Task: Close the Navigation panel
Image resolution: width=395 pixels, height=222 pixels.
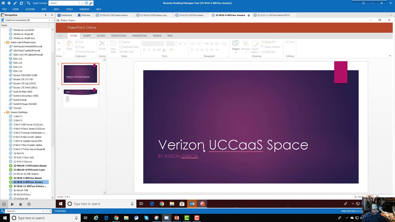Action: coord(52,15)
